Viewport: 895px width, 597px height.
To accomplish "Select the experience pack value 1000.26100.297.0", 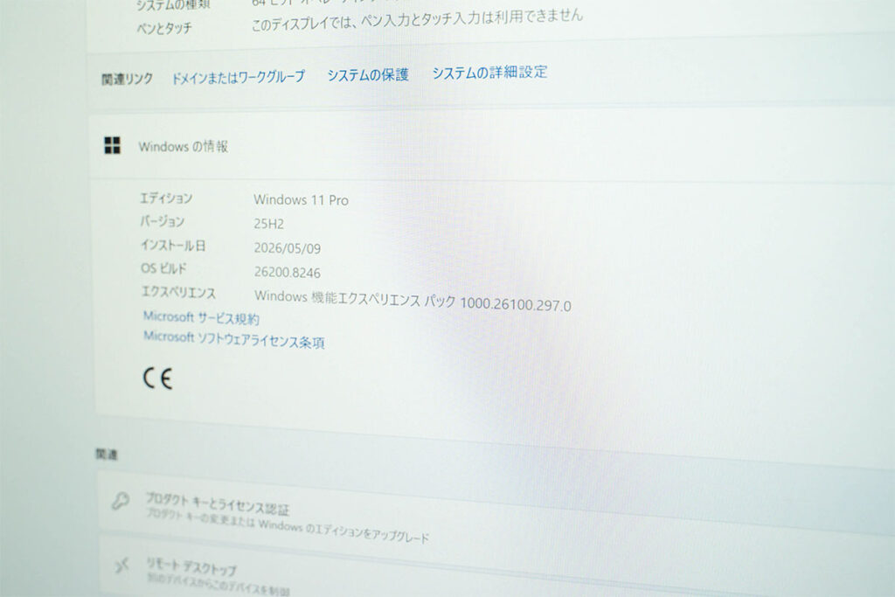I will click(516, 303).
